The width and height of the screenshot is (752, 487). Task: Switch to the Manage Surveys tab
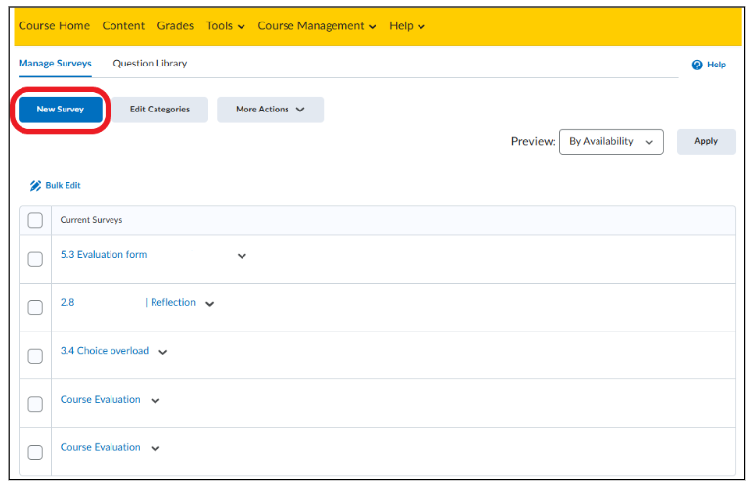click(55, 64)
